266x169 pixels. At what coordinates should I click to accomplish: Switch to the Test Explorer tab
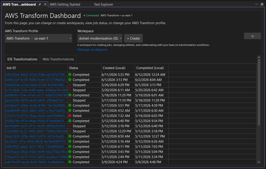(103, 4)
